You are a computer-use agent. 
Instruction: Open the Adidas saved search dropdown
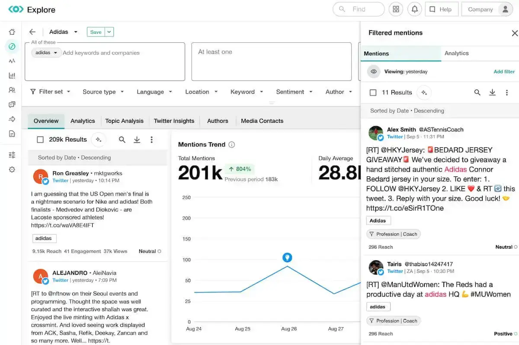point(75,32)
